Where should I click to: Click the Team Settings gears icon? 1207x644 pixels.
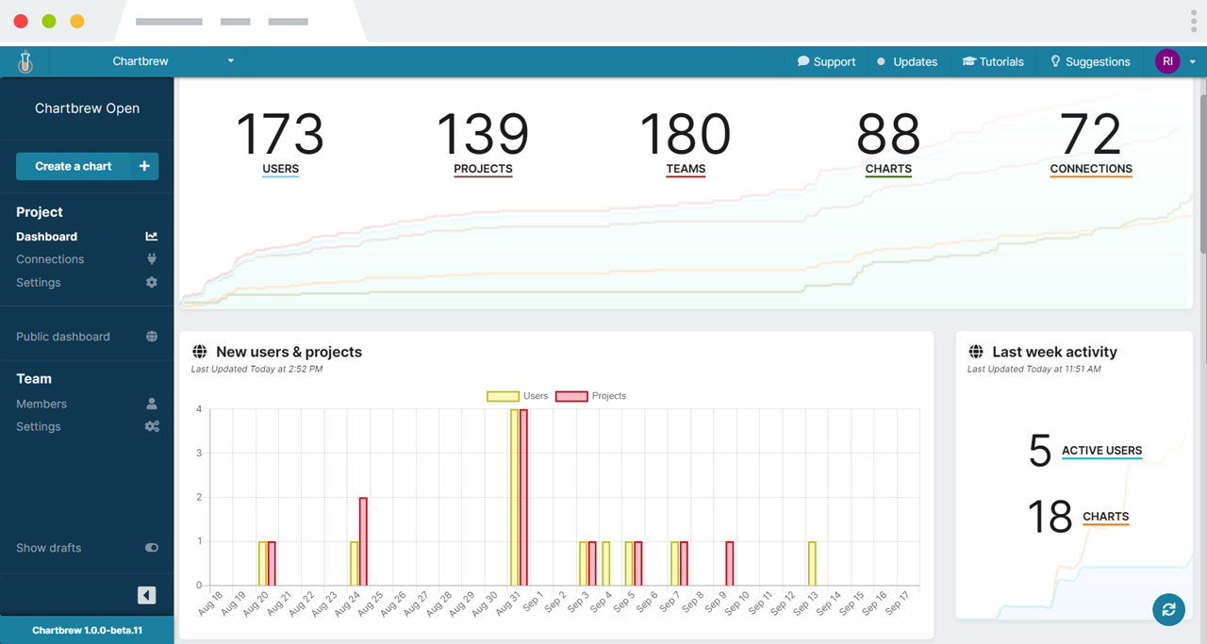(151, 426)
